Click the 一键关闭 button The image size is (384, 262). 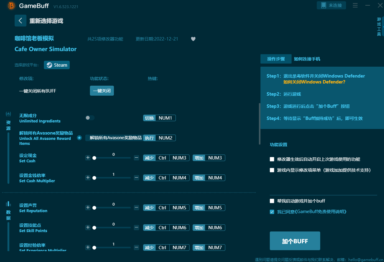coord(102,91)
